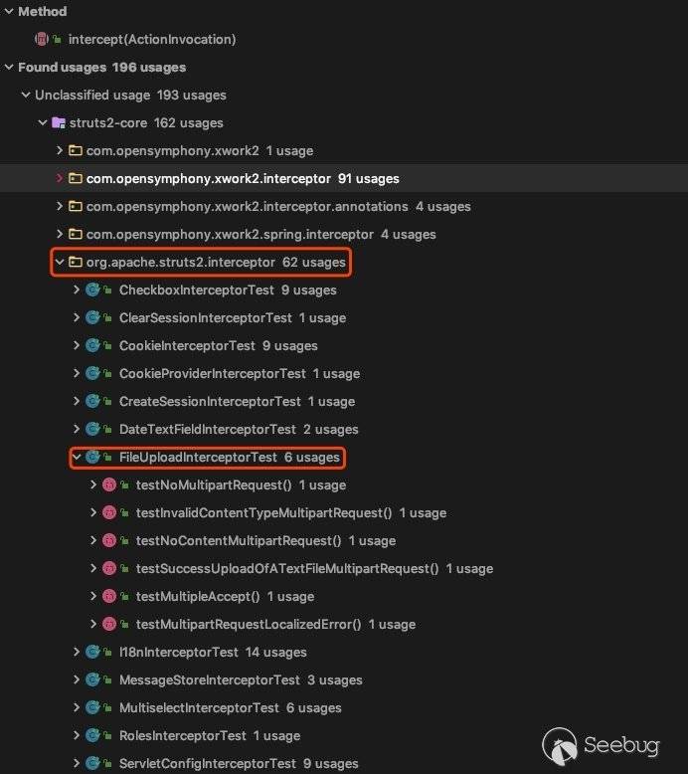Select the DateTextFieldInterceptorTest row
The height and width of the screenshot is (774, 688).
coord(207,430)
